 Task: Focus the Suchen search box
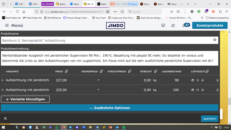pyautogui.click(x=144, y=11)
